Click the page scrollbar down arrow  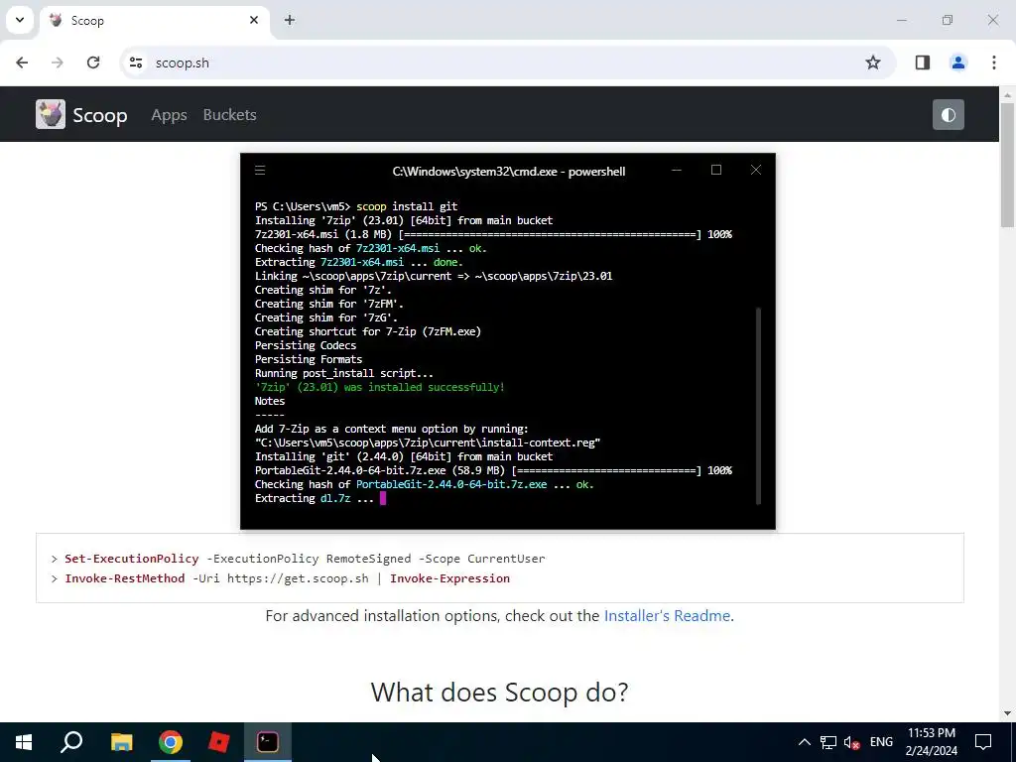[x=1008, y=714]
